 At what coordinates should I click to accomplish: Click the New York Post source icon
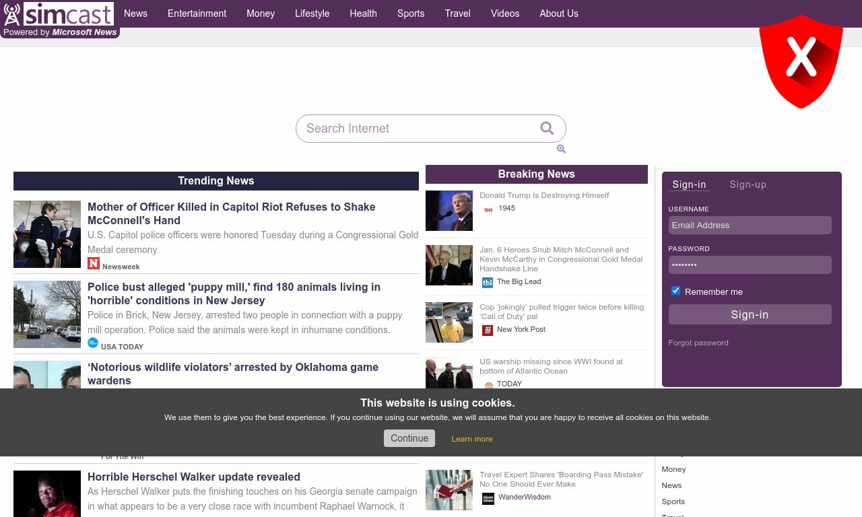pyautogui.click(x=488, y=330)
